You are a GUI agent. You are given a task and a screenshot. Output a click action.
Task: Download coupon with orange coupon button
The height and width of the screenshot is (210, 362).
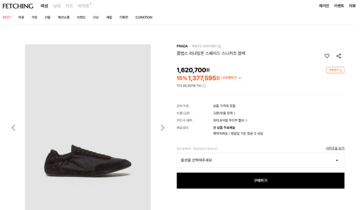click(335, 70)
